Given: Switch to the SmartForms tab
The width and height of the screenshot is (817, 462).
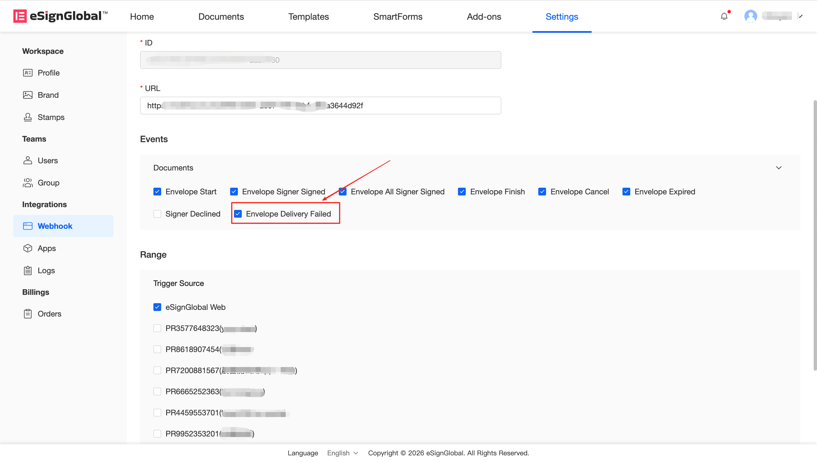Looking at the screenshot, I should [398, 16].
